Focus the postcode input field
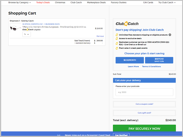The image size is (183, 137). click(x=144, y=92)
